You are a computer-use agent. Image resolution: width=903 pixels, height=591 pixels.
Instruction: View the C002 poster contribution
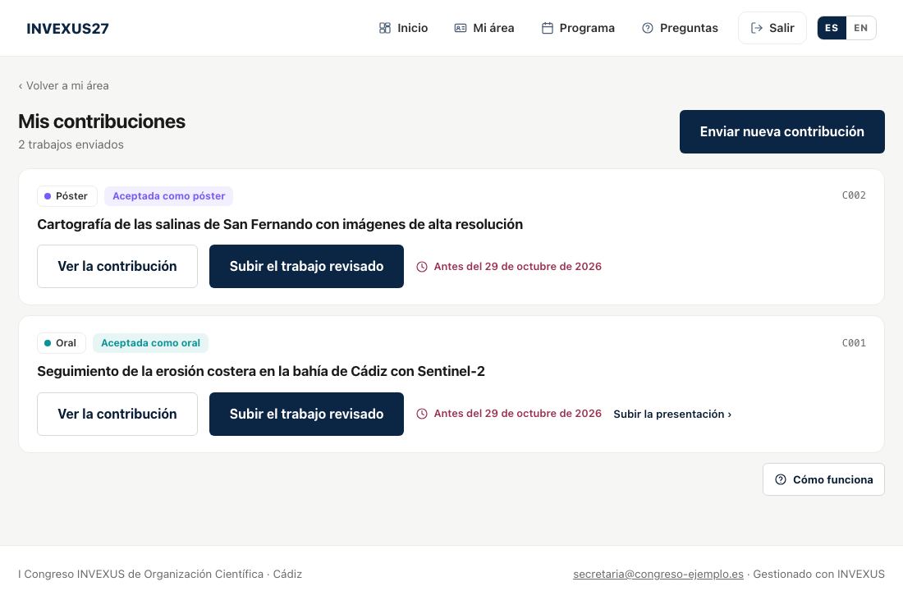117,266
